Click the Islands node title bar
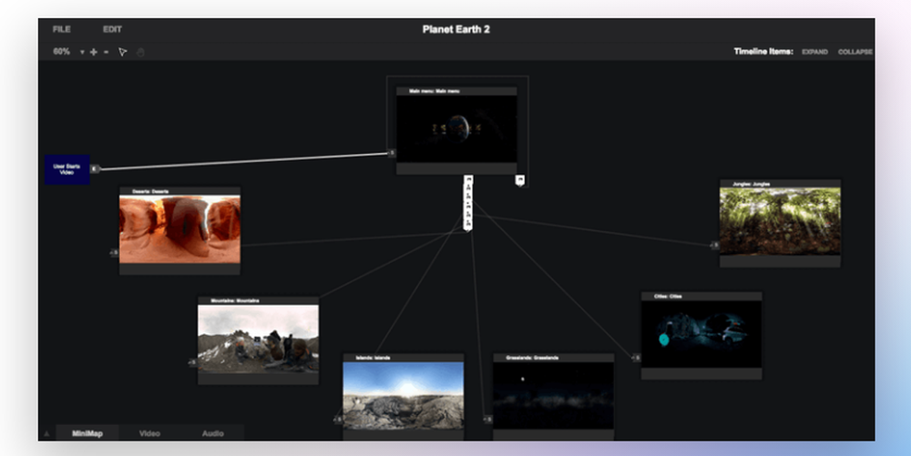This screenshot has height=456, width=911. coord(404,358)
